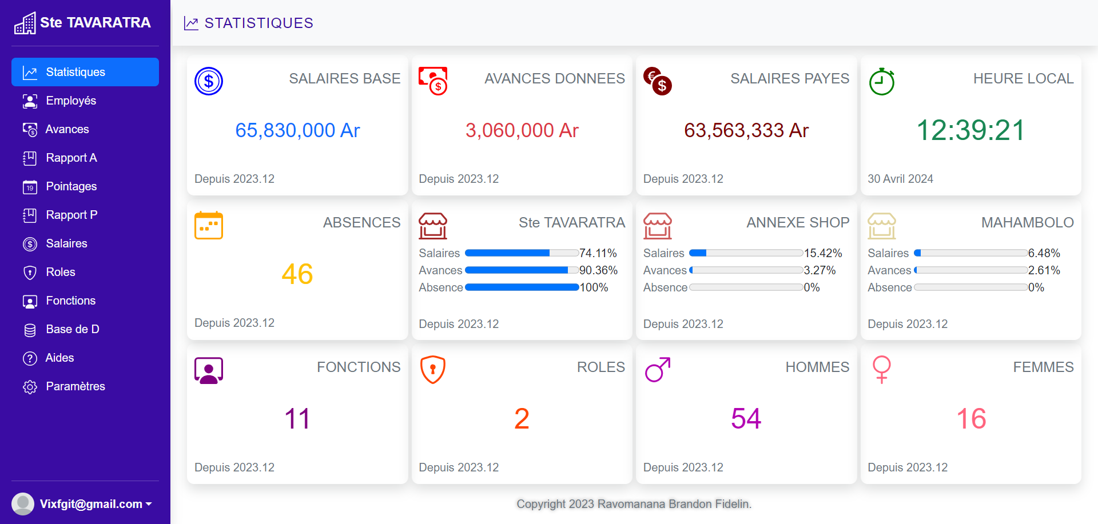Click the stopwatch icon on HEURE LOCAL card

881,81
